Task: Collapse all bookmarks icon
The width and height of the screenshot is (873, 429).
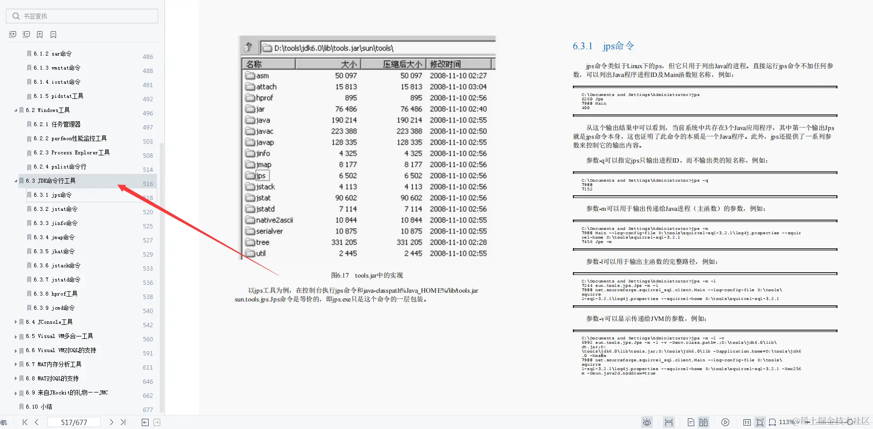Action: 26,35
